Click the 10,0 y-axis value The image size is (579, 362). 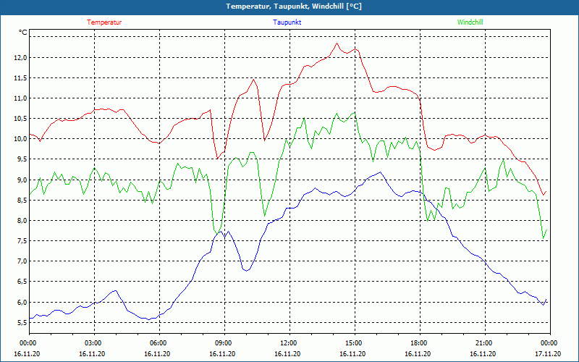(x=20, y=139)
